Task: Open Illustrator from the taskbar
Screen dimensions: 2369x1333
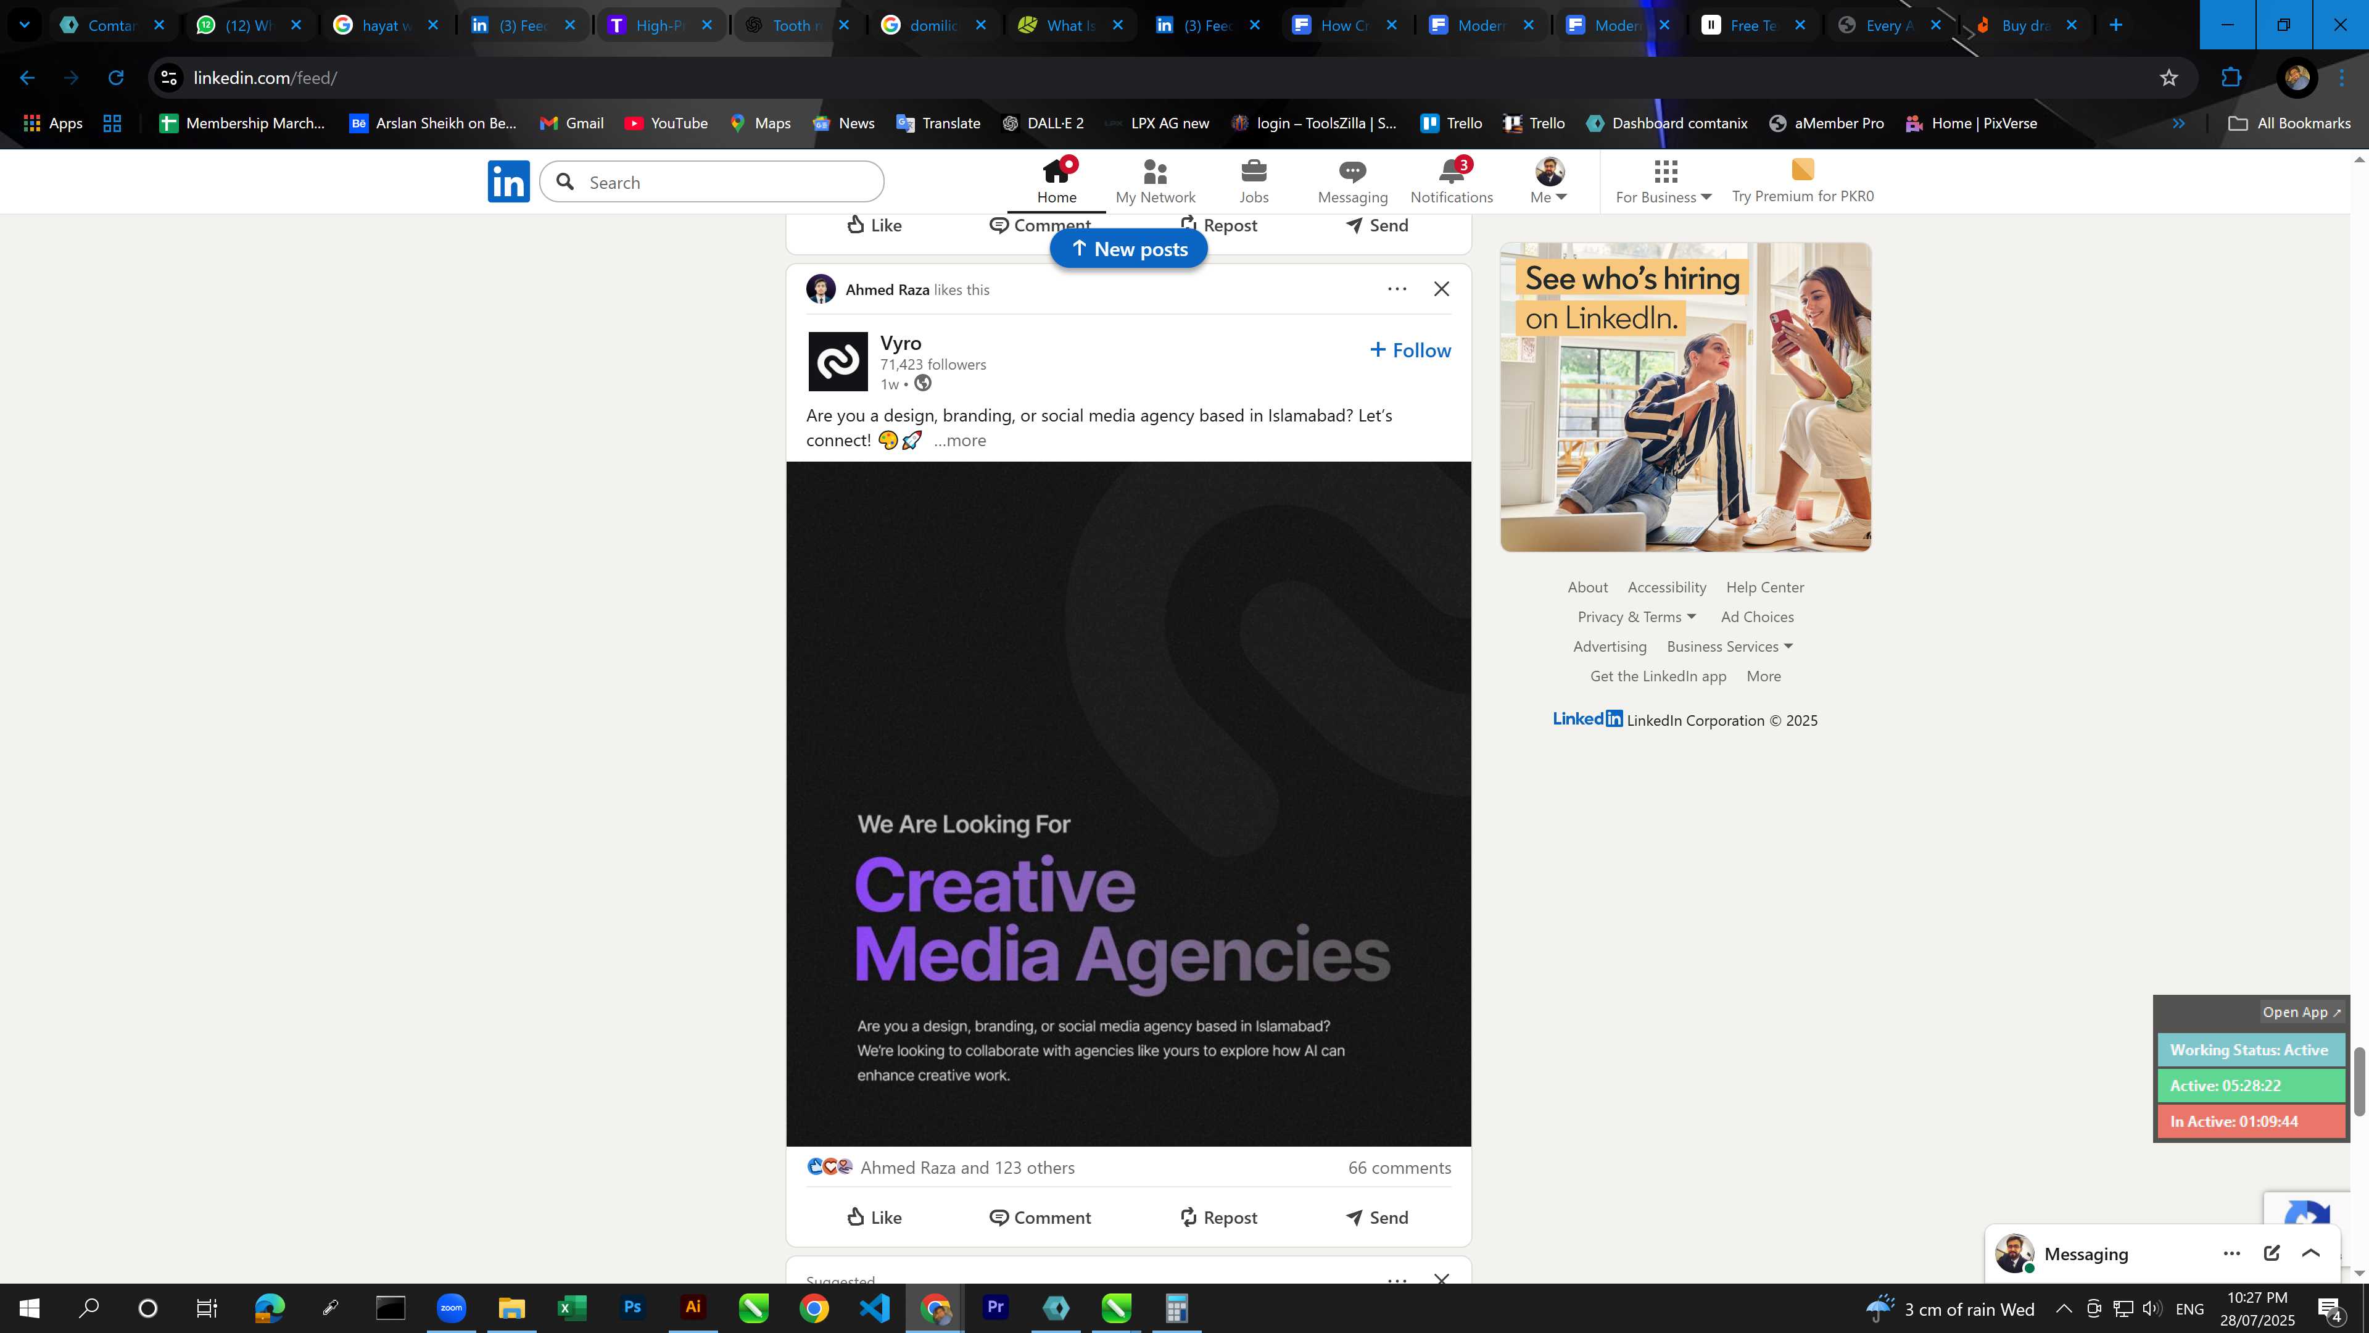Action: pyautogui.click(x=693, y=1307)
